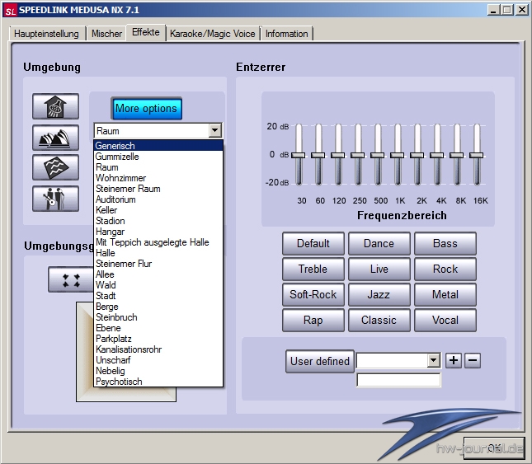Choose Gummizelle from the environment list
532x464 pixels.
158,157
